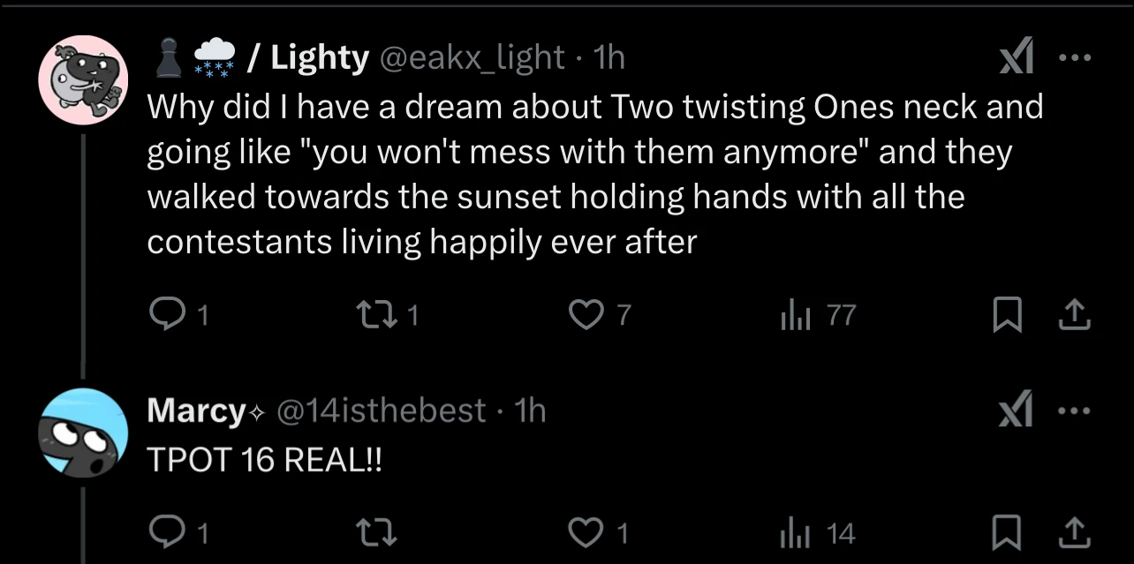
Task: Open Lighty's profile picture
Action: click(x=83, y=80)
